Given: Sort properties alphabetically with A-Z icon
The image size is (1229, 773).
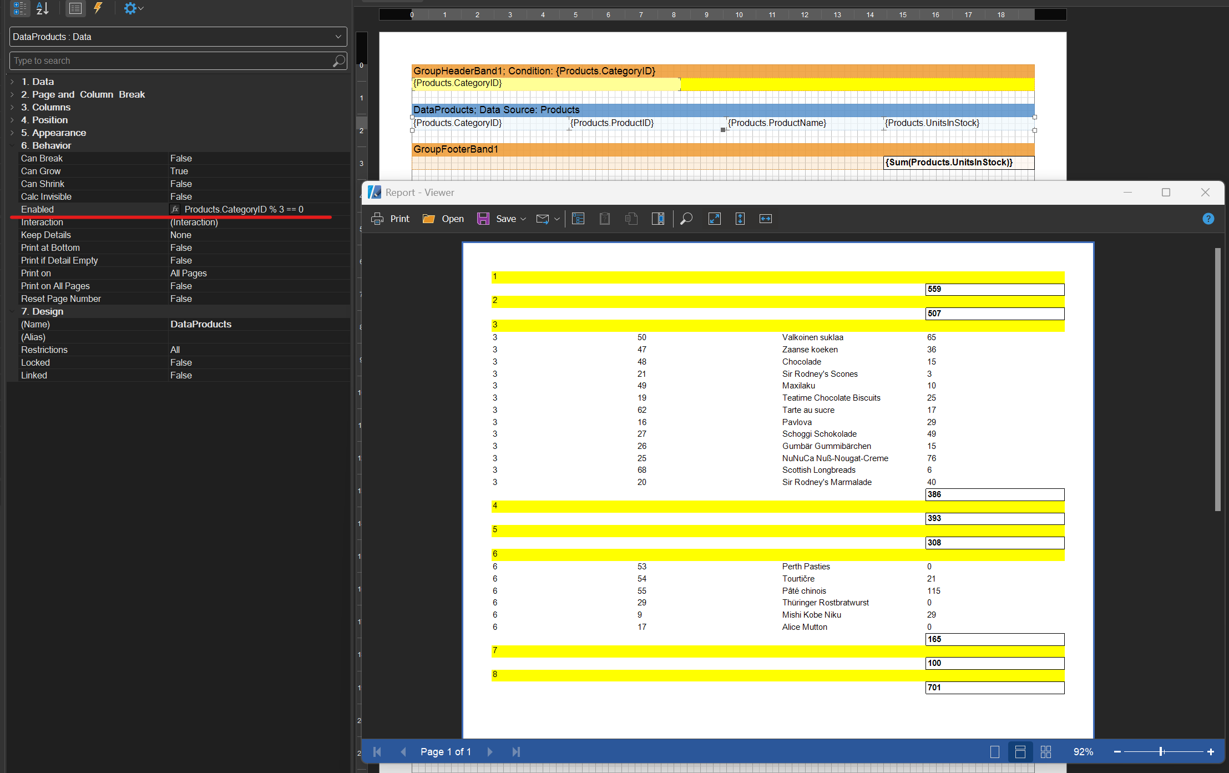Looking at the screenshot, I should point(43,8).
